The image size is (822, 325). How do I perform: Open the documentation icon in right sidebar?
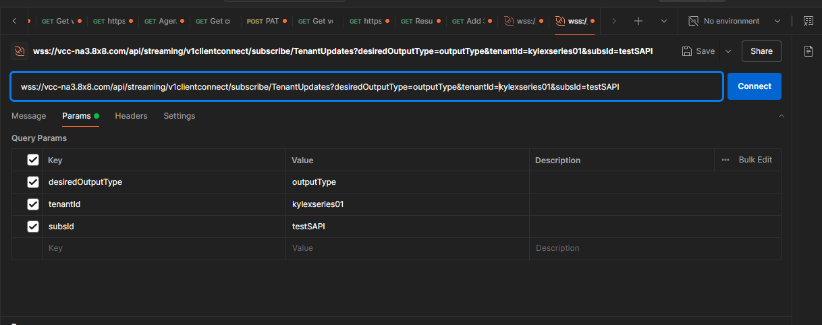pos(808,51)
